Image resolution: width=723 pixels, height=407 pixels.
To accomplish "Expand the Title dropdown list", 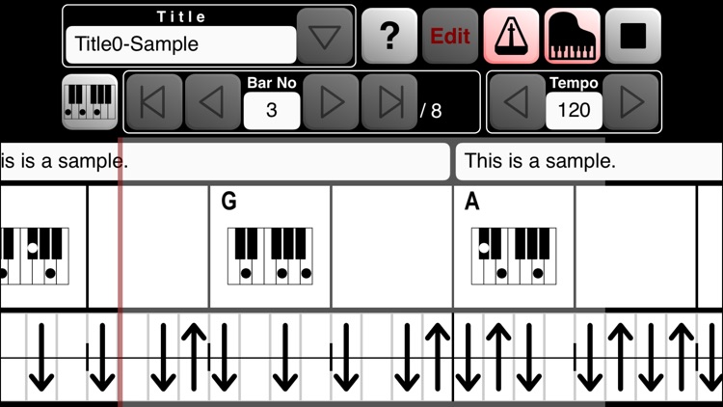I will [x=325, y=37].
